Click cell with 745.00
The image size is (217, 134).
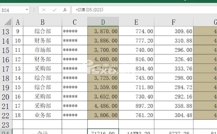(x=136, y=78)
